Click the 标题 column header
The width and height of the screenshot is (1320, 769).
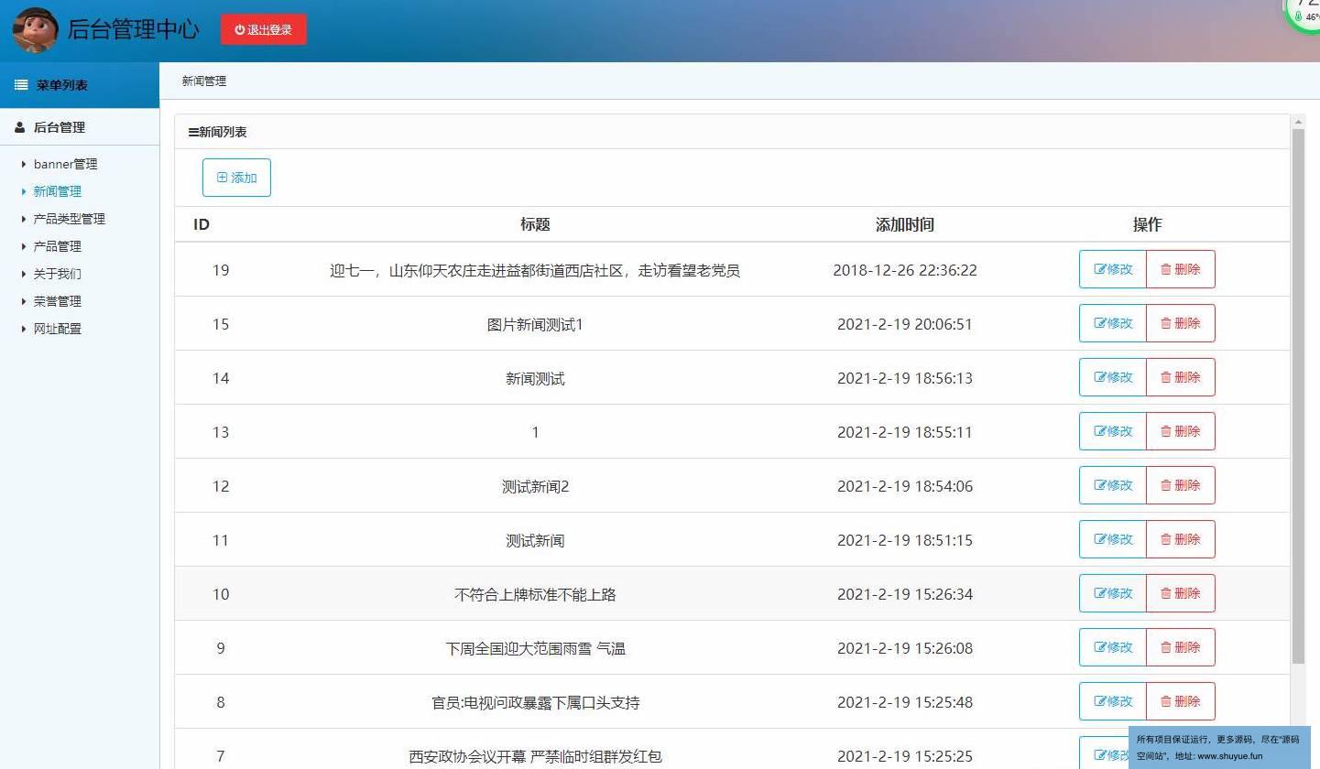pyautogui.click(x=535, y=224)
